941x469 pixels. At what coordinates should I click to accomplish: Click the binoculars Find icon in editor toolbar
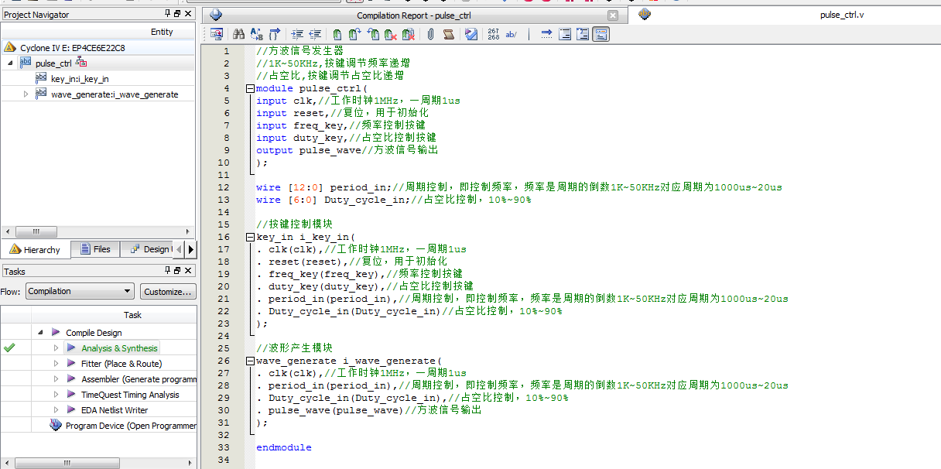coord(238,34)
